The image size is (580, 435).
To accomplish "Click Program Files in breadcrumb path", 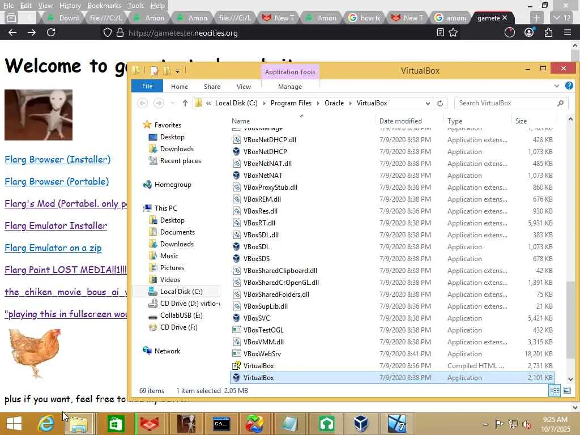I will pos(291,103).
